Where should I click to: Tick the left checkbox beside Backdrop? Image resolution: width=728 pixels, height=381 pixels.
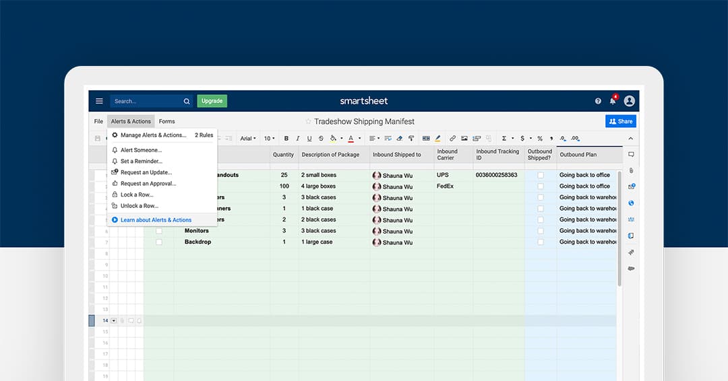[159, 242]
